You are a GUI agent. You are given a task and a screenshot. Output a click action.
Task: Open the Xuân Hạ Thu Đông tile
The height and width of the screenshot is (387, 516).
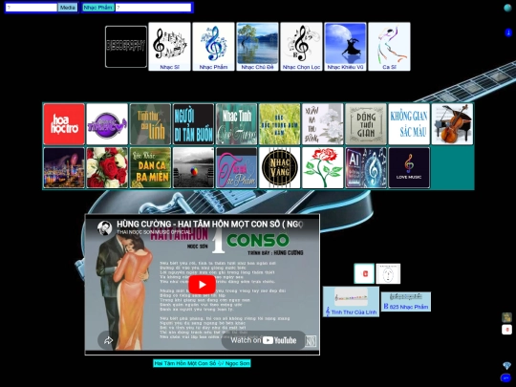[323, 124]
